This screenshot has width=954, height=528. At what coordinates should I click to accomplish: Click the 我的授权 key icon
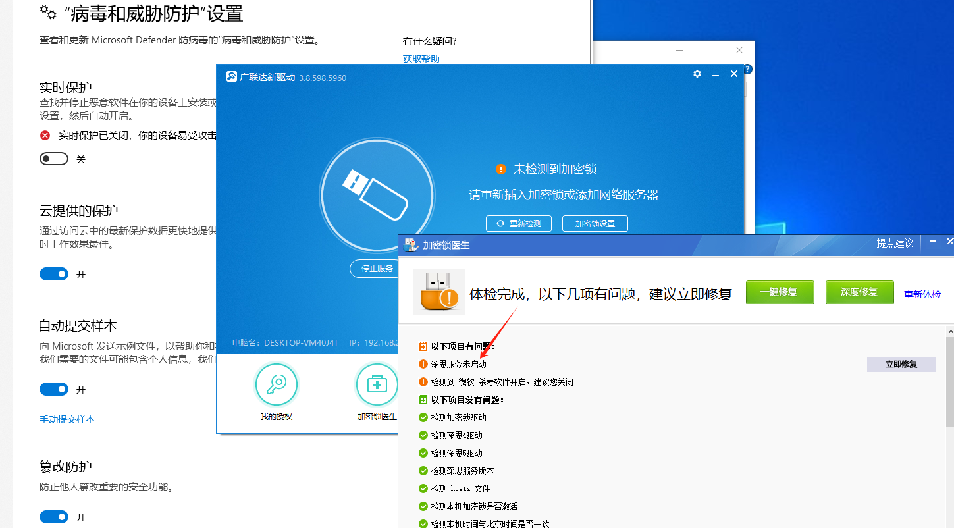276,384
